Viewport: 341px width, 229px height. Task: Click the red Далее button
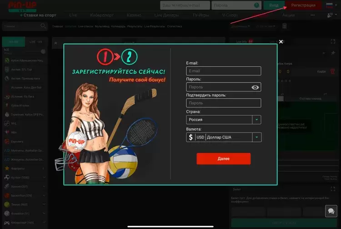(224, 159)
